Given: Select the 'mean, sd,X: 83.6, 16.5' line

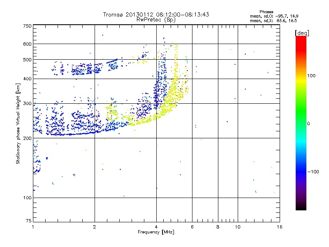Looking at the screenshot, I should [273, 21].
